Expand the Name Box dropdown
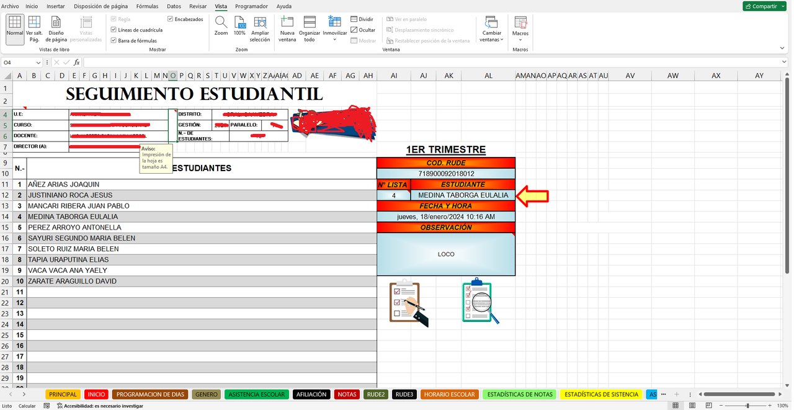Image resolution: width=794 pixels, height=410 pixels. click(x=38, y=62)
